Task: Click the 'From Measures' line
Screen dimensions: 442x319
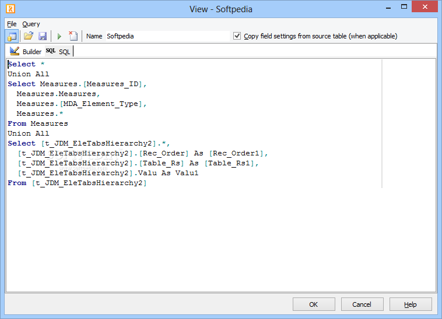Action: pos(38,123)
